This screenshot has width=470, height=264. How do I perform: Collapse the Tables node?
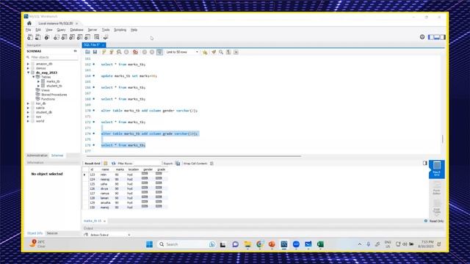pos(34,77)
